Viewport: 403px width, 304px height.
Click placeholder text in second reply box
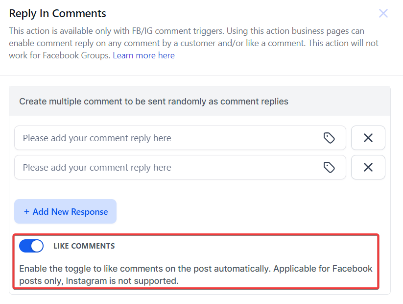[97, 168]
